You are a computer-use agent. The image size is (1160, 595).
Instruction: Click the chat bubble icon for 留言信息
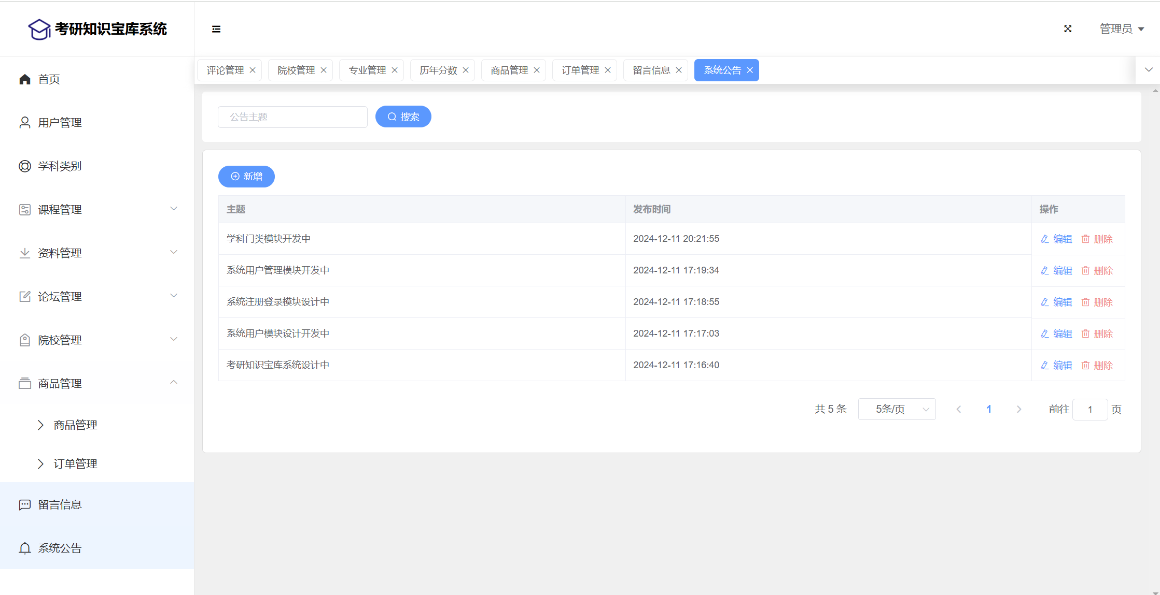click(x=25, y=505)
